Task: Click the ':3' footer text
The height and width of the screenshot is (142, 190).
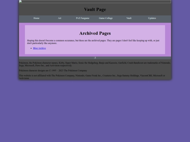Action: (x=95, y=58)
